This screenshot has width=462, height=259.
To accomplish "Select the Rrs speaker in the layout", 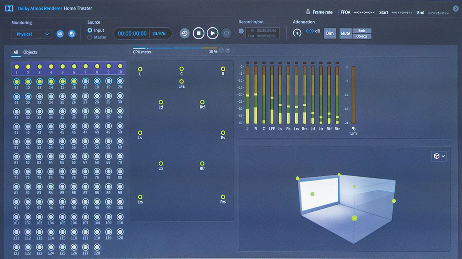I will point(223,197).
